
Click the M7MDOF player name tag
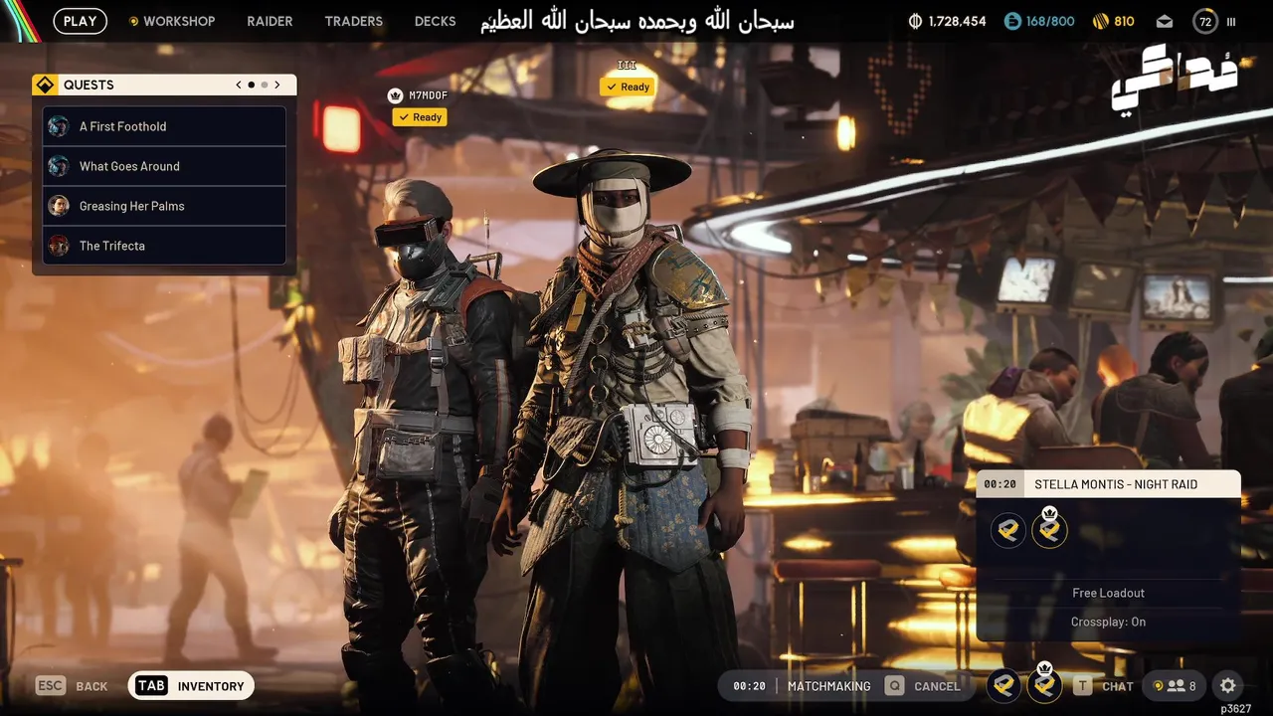pyautogui.click(x=428, y=95)
